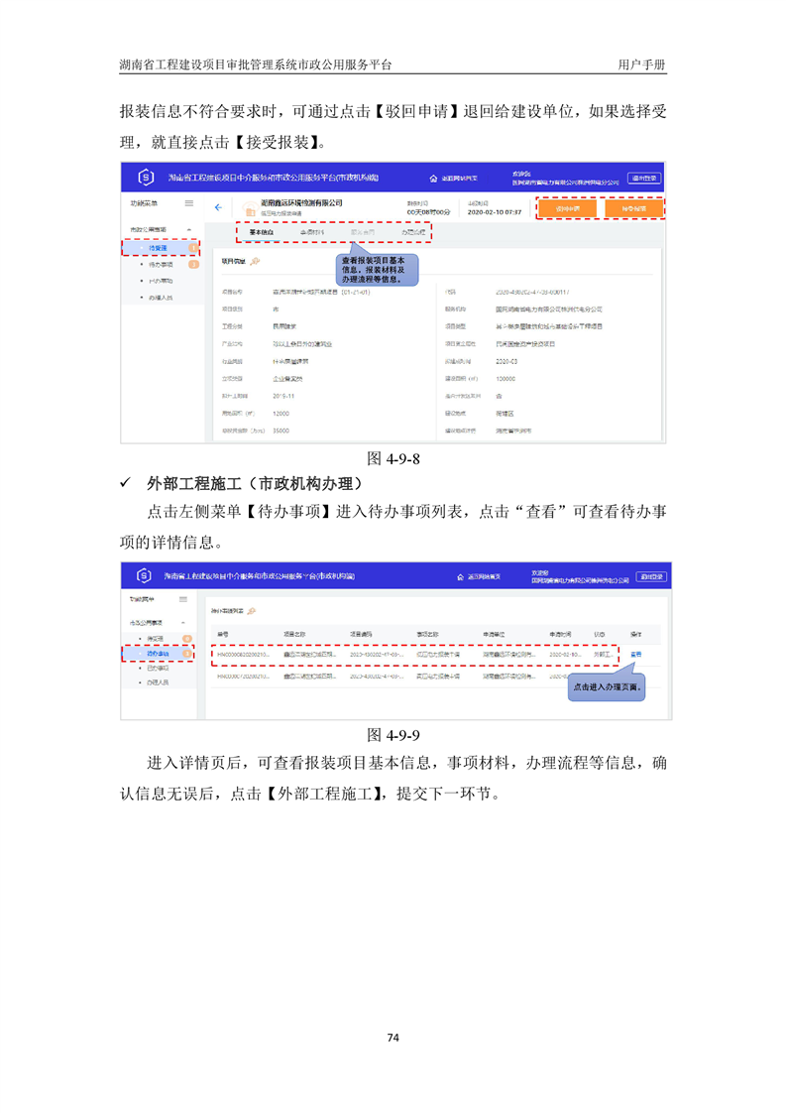Click first row order number starting HN00000820200210
The width and height of the screenshot is (786, 1113).
pos(243,655)
